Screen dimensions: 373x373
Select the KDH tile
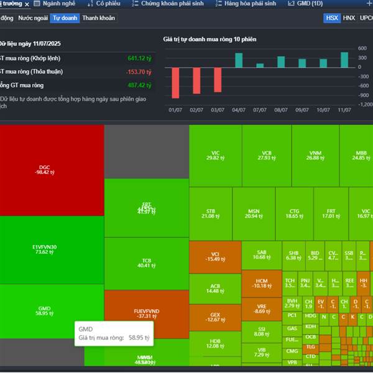(x=310, y=329)
